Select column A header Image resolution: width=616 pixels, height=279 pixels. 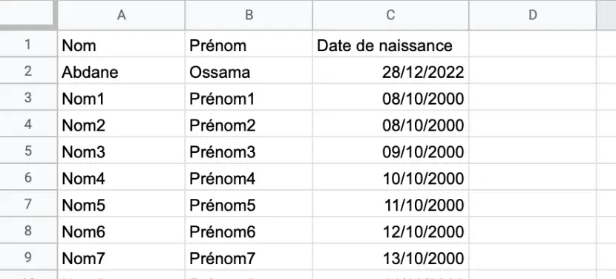point(122,16)
